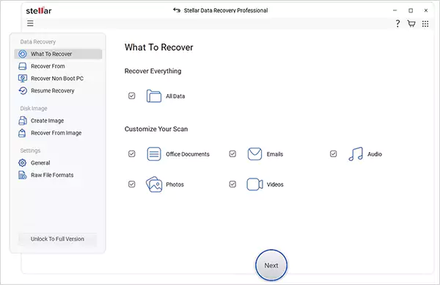Image resolution: width=440 pixels, height=285 pixels.
Task: Toggle the Videos checkbox
Action: [x=232, y=184]
